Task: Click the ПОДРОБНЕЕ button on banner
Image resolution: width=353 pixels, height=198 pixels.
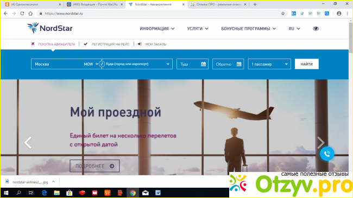Action: (94, 166)
